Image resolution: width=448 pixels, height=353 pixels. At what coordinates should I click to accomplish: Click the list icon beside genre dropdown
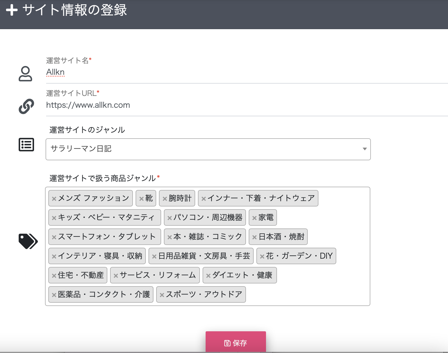(26, 145)
